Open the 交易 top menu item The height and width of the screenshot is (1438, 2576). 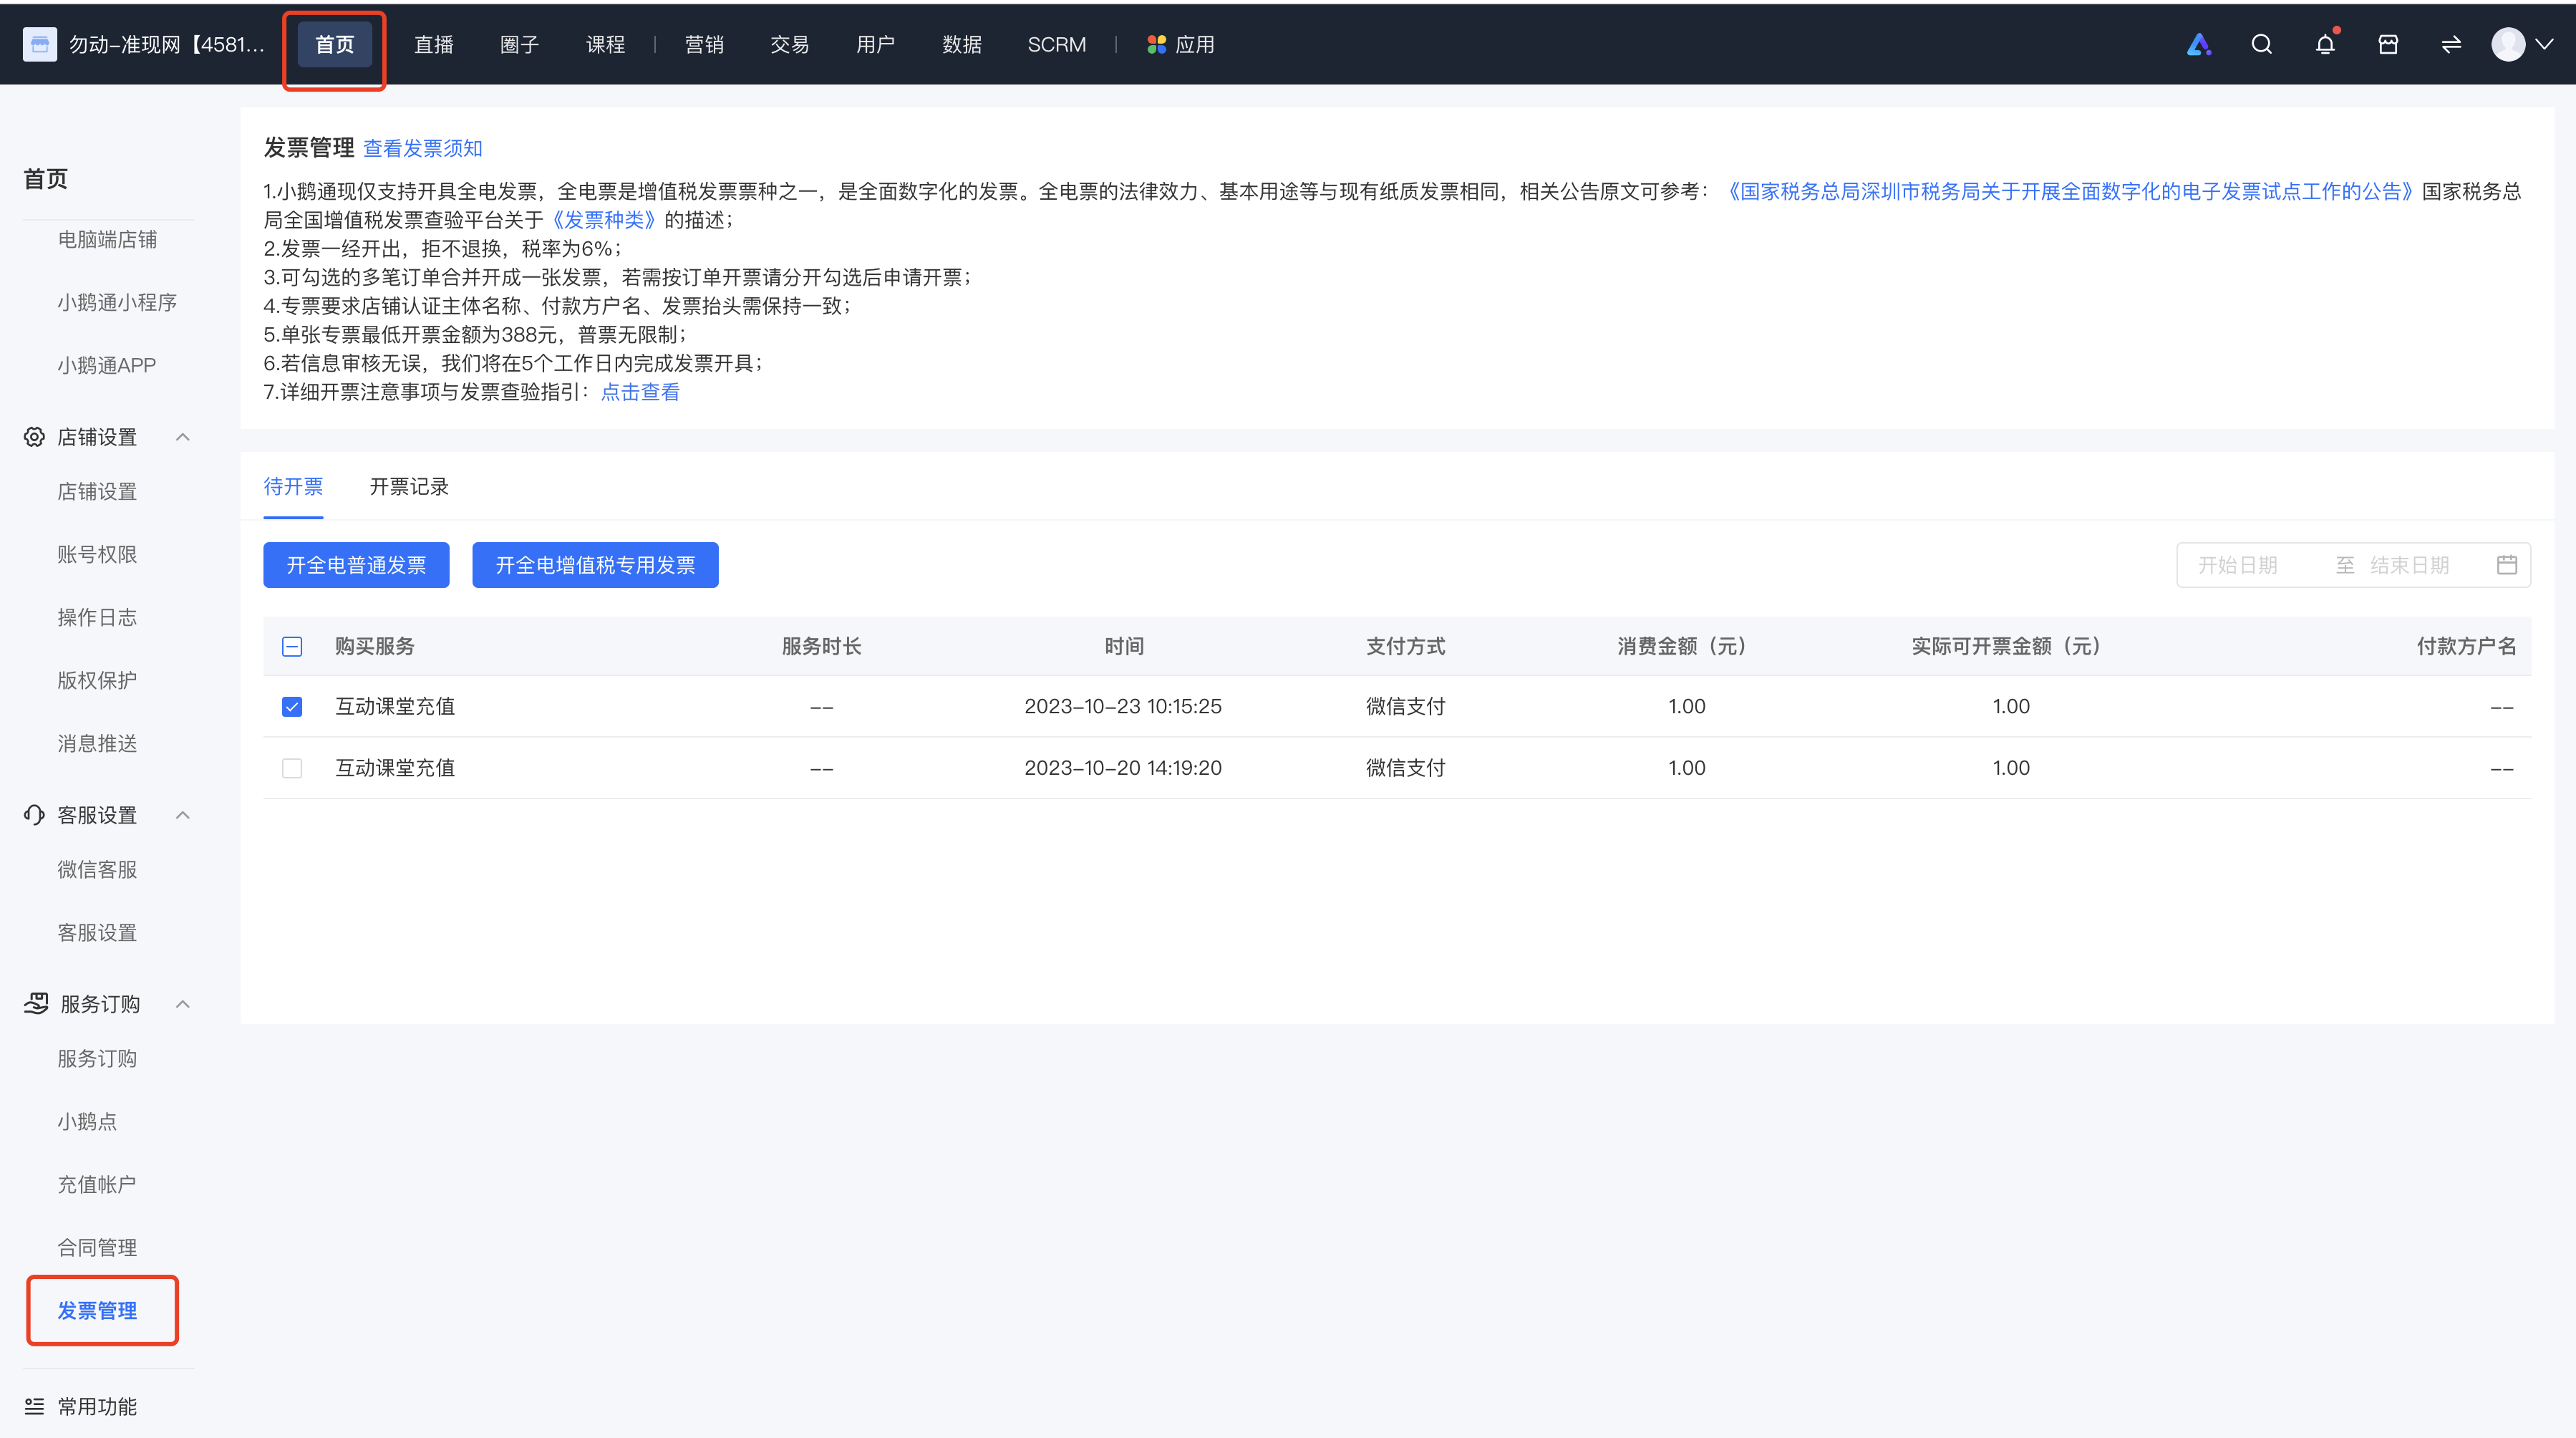(789, 44)
